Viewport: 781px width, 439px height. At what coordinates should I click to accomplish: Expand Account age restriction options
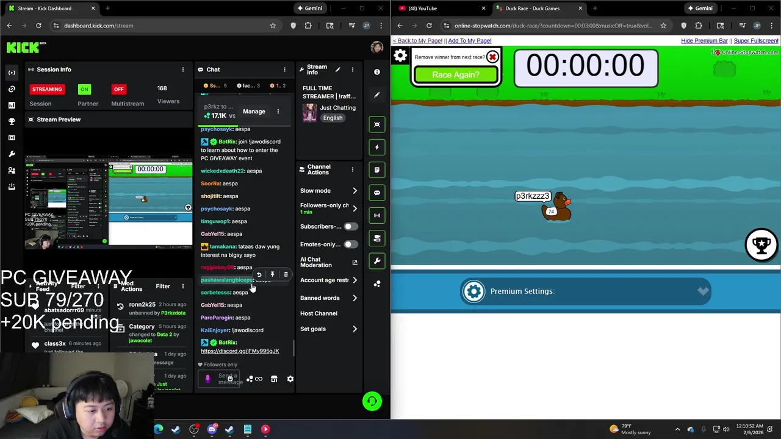click(x=355, y=280)
